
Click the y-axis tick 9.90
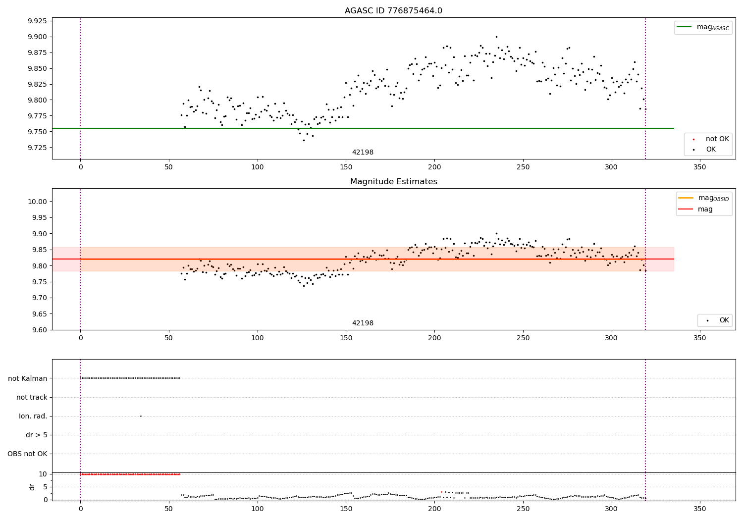click(x=40, y=234)
